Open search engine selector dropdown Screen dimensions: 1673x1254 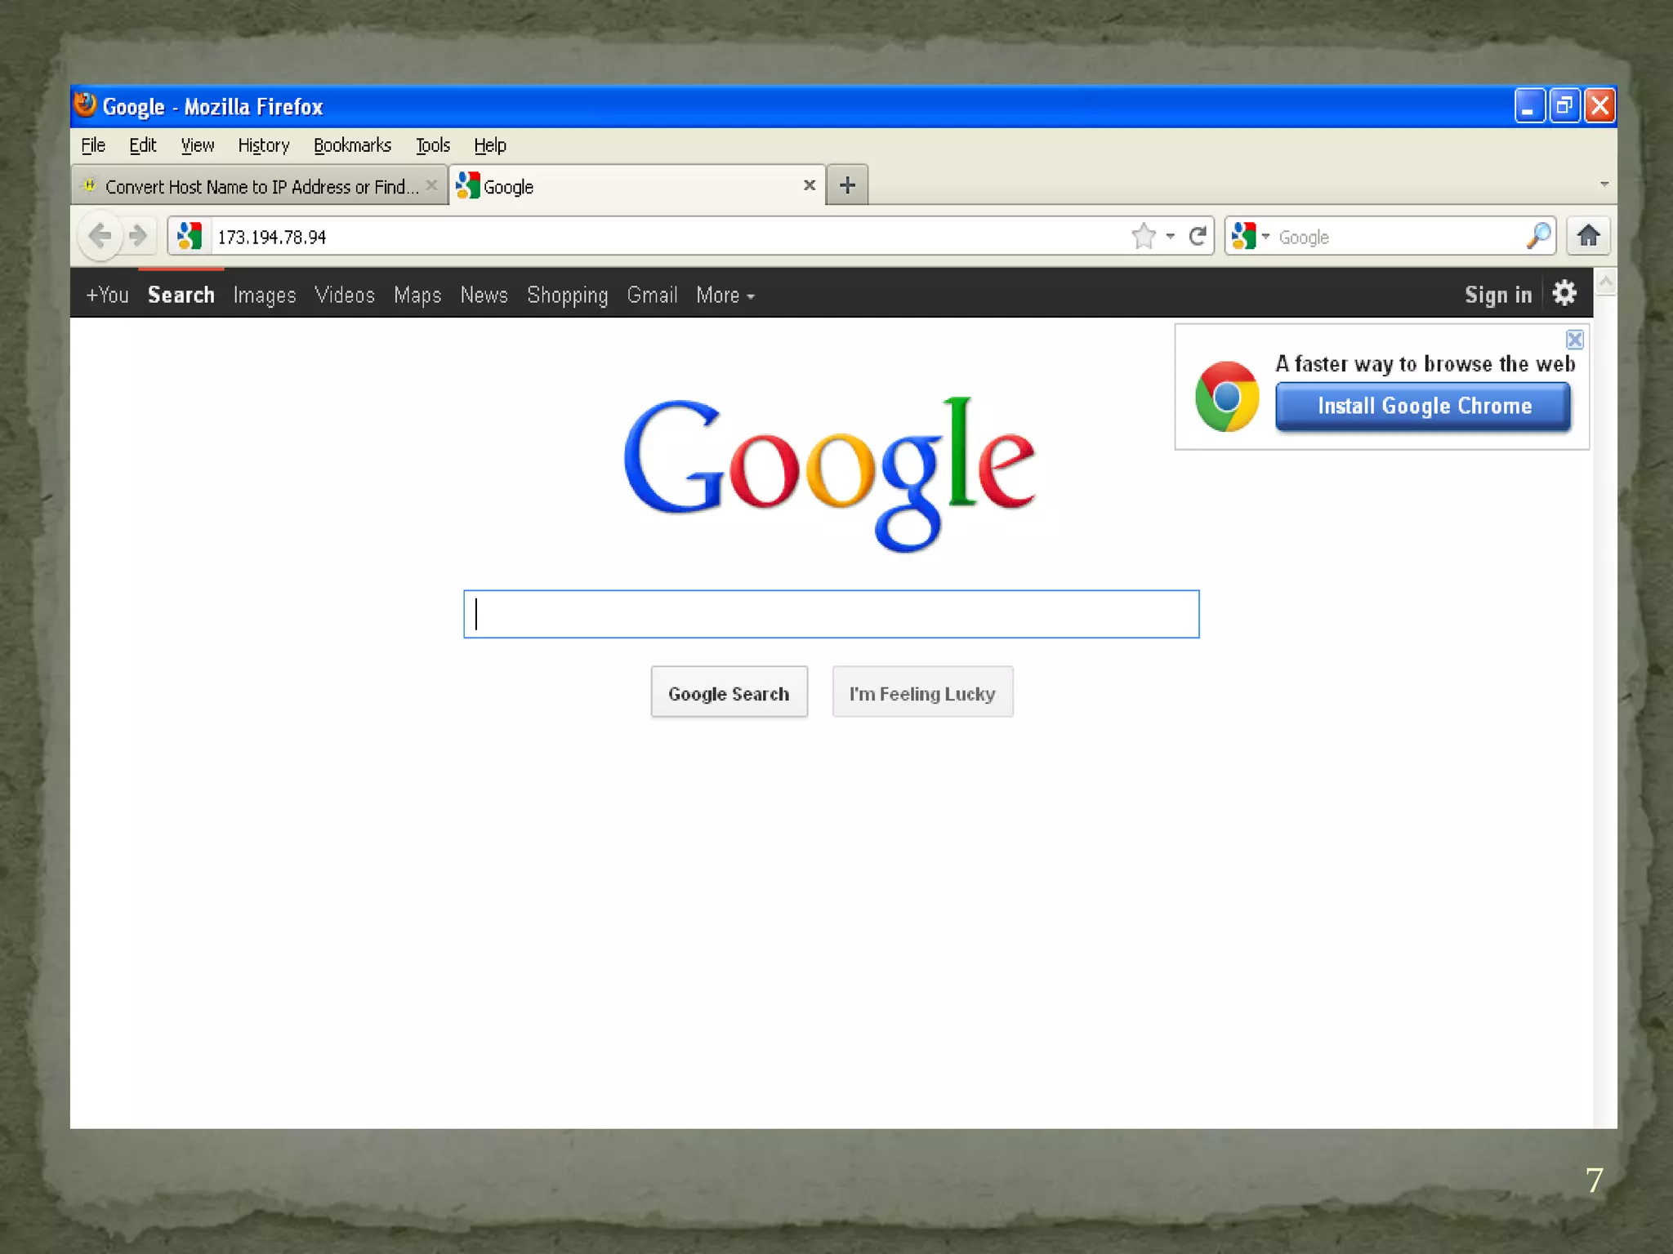click(x=1251, y=236)
